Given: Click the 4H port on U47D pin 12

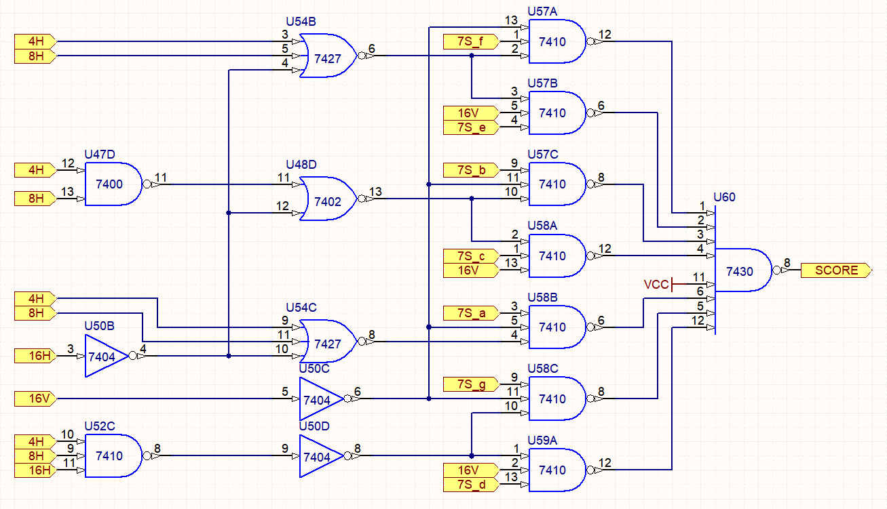Looking at the screenshot, I should click(36, 169).
